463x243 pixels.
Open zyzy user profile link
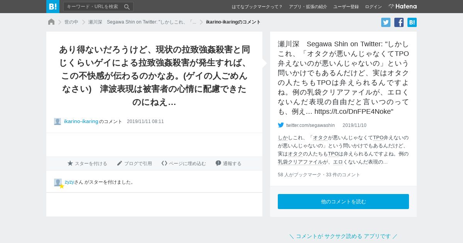coord(69,182)
